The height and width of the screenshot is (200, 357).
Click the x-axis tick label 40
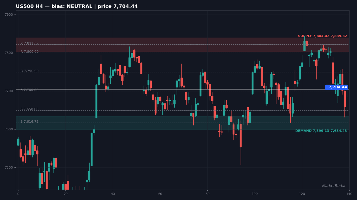[x=113, y=194]
